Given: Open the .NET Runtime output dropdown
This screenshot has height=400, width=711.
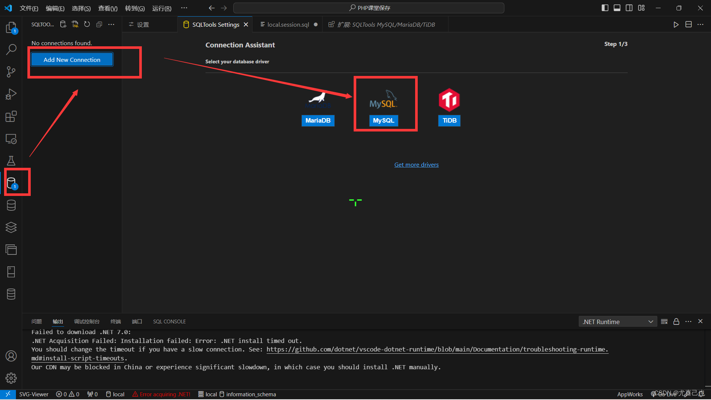Looking at the screenshot, I should point(617,321).
